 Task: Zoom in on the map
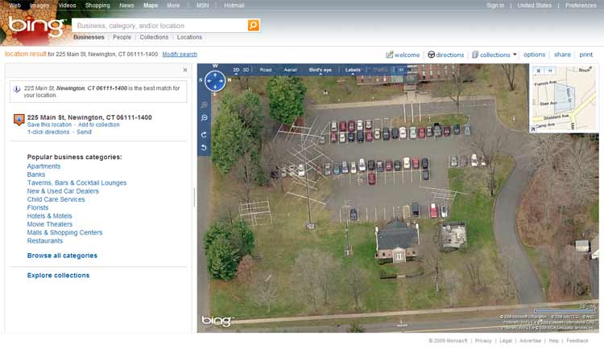point(205,105)
